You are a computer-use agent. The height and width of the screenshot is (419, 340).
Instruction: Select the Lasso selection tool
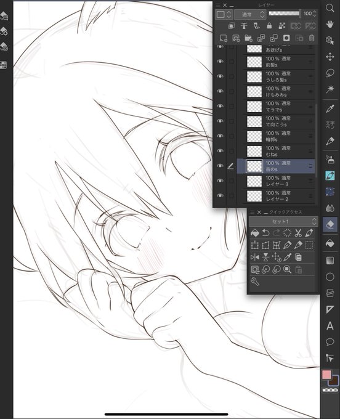[330, 73]
